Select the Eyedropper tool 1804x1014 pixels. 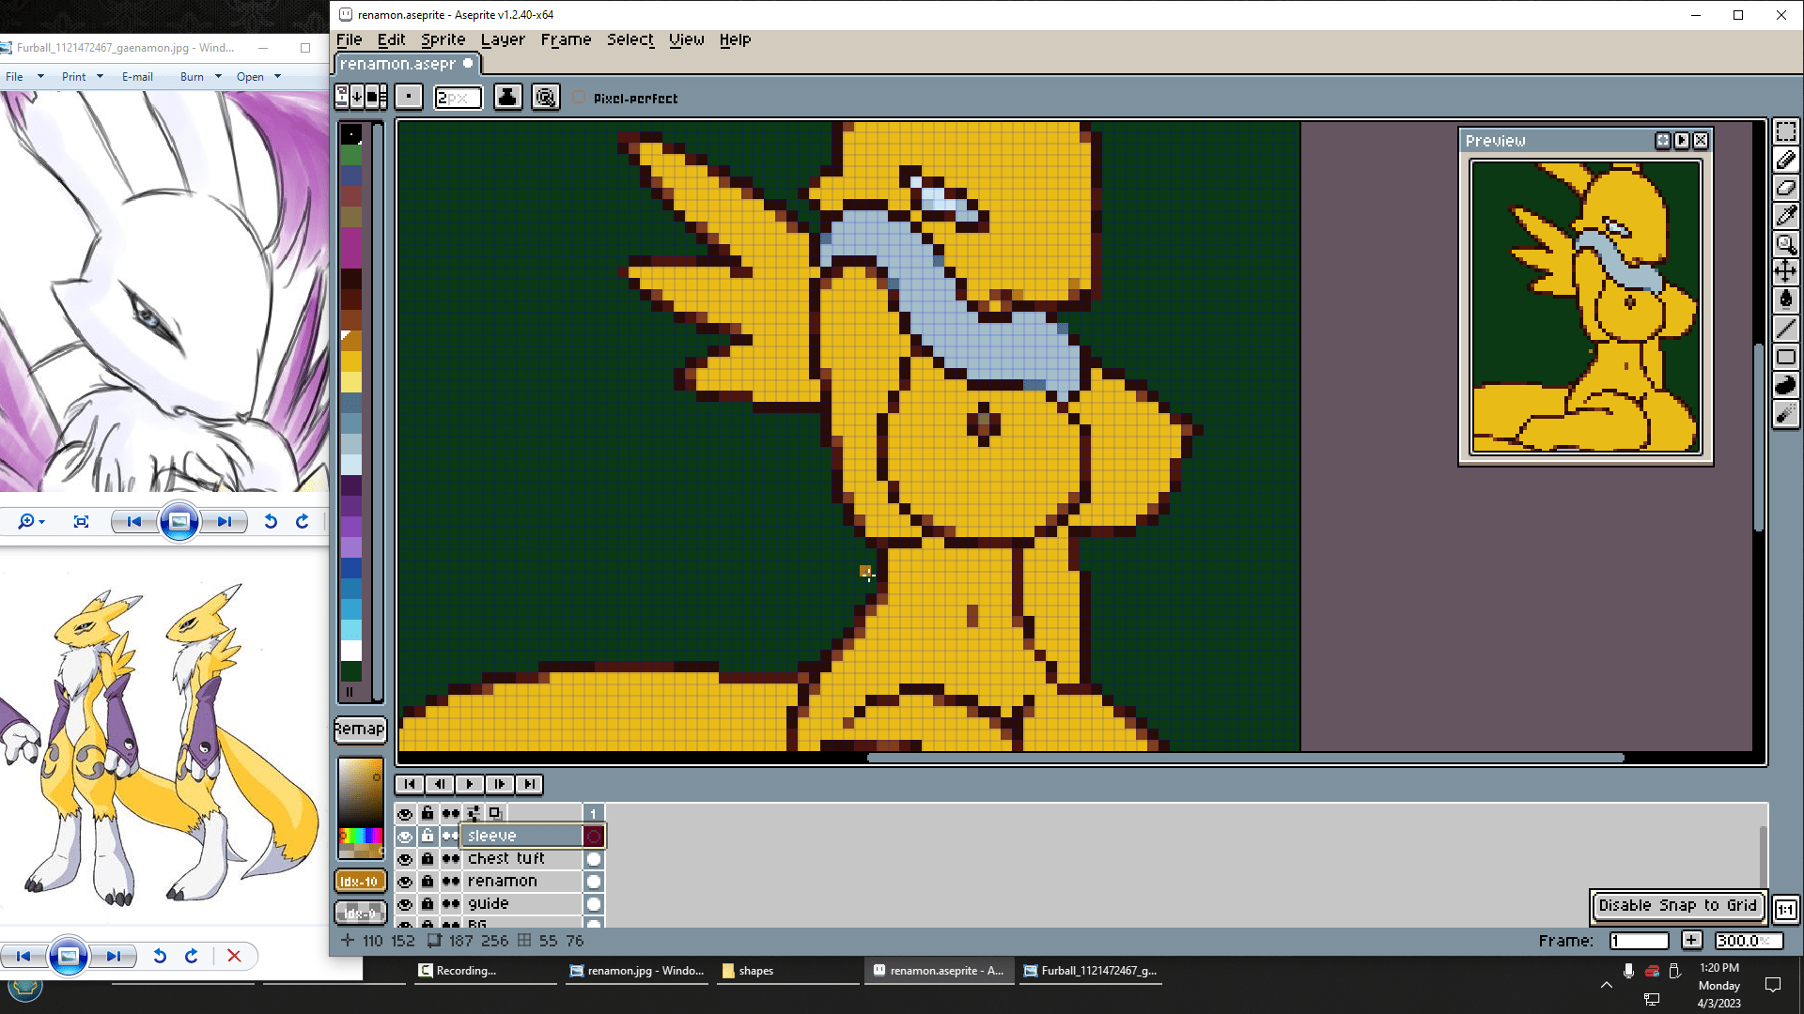coord(1785,216)
